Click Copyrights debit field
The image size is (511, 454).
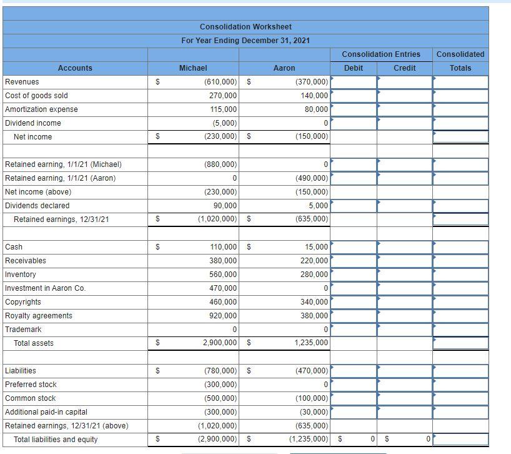point(354,302)
